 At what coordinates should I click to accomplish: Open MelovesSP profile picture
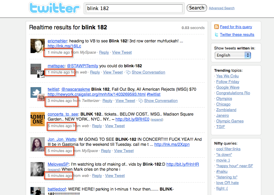click(38, 169)
